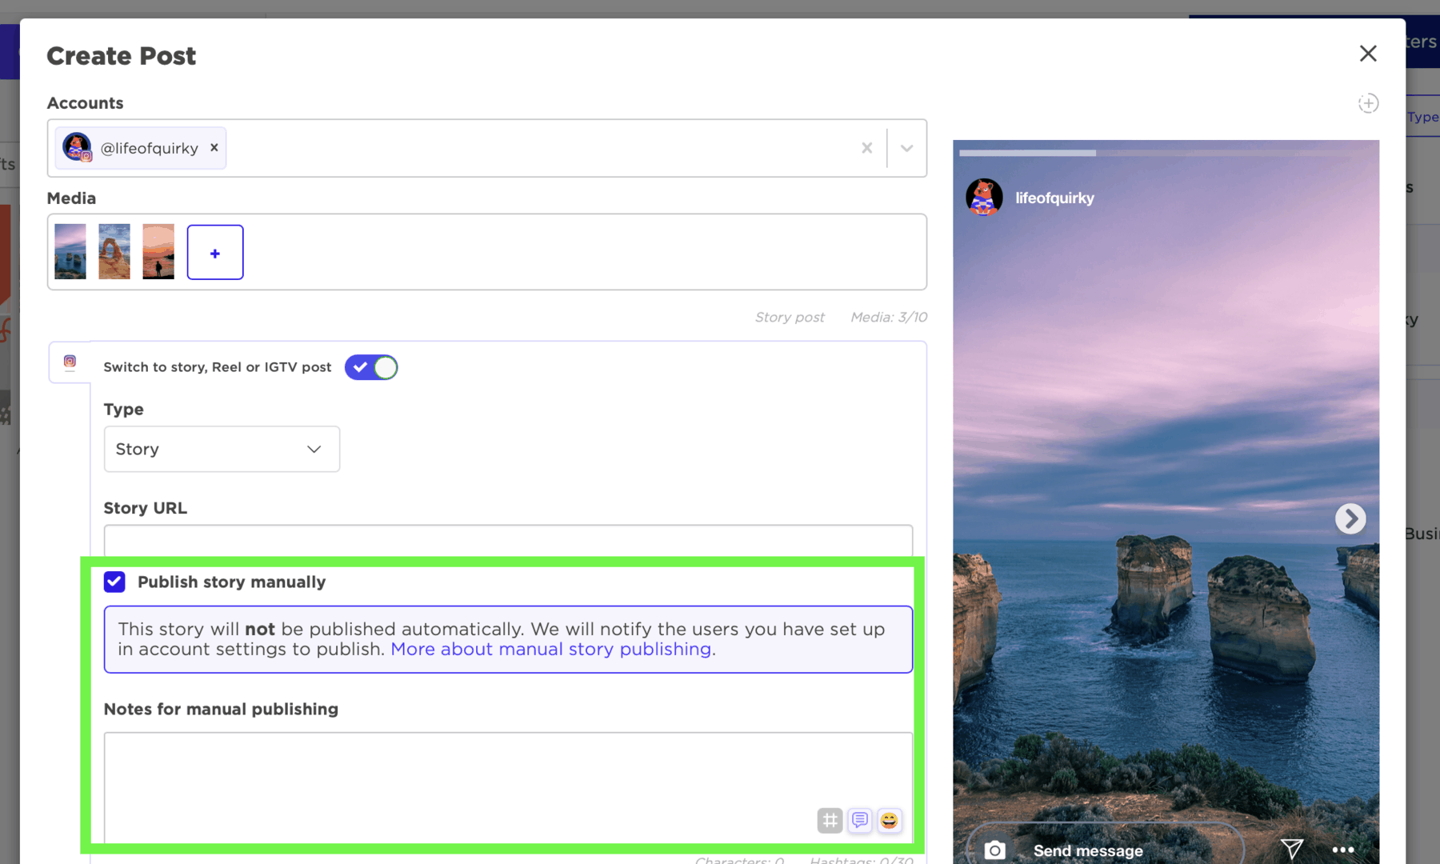Select the second media thumbnail with rock arch
Viewport: 1440px width, 864px height.
[114, 251]
